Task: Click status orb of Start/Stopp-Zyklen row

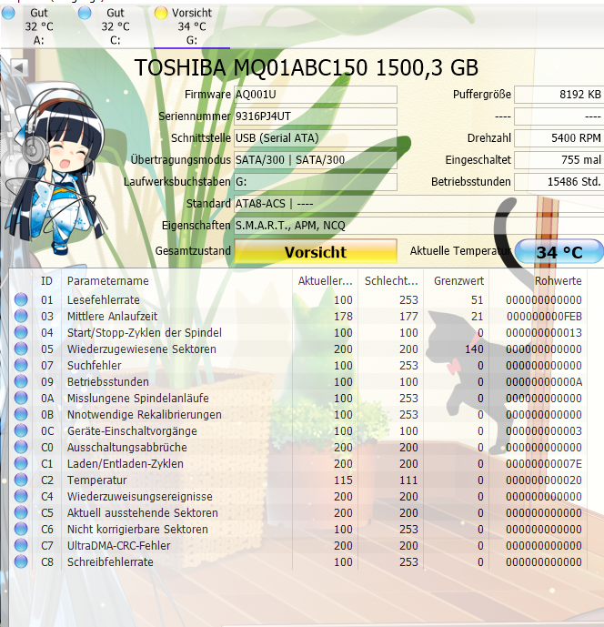Action: tap(21, 332)
